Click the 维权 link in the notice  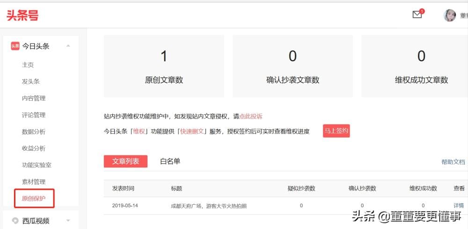coord(139,131)
